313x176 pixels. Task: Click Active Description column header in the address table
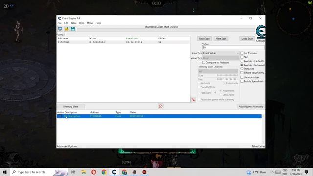67,112
